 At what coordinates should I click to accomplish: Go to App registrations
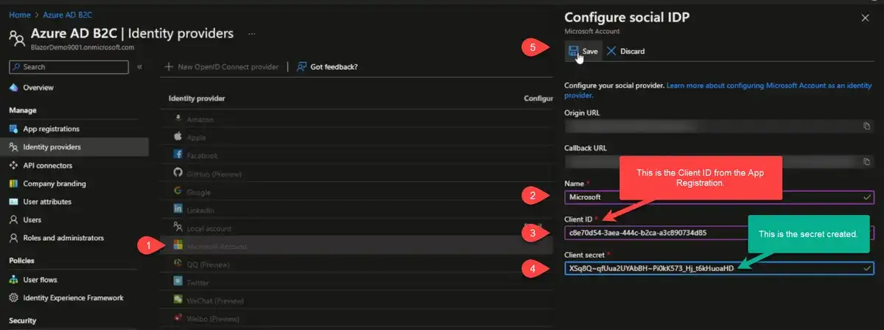pyautogui.click(x=51, y=129)
